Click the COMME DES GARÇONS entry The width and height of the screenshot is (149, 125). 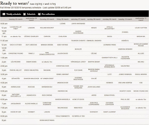click(78, 87)
